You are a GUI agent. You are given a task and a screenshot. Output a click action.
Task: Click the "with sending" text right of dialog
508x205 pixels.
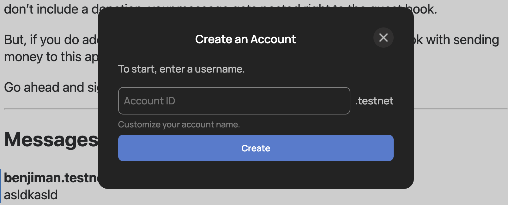click(462, 40)
